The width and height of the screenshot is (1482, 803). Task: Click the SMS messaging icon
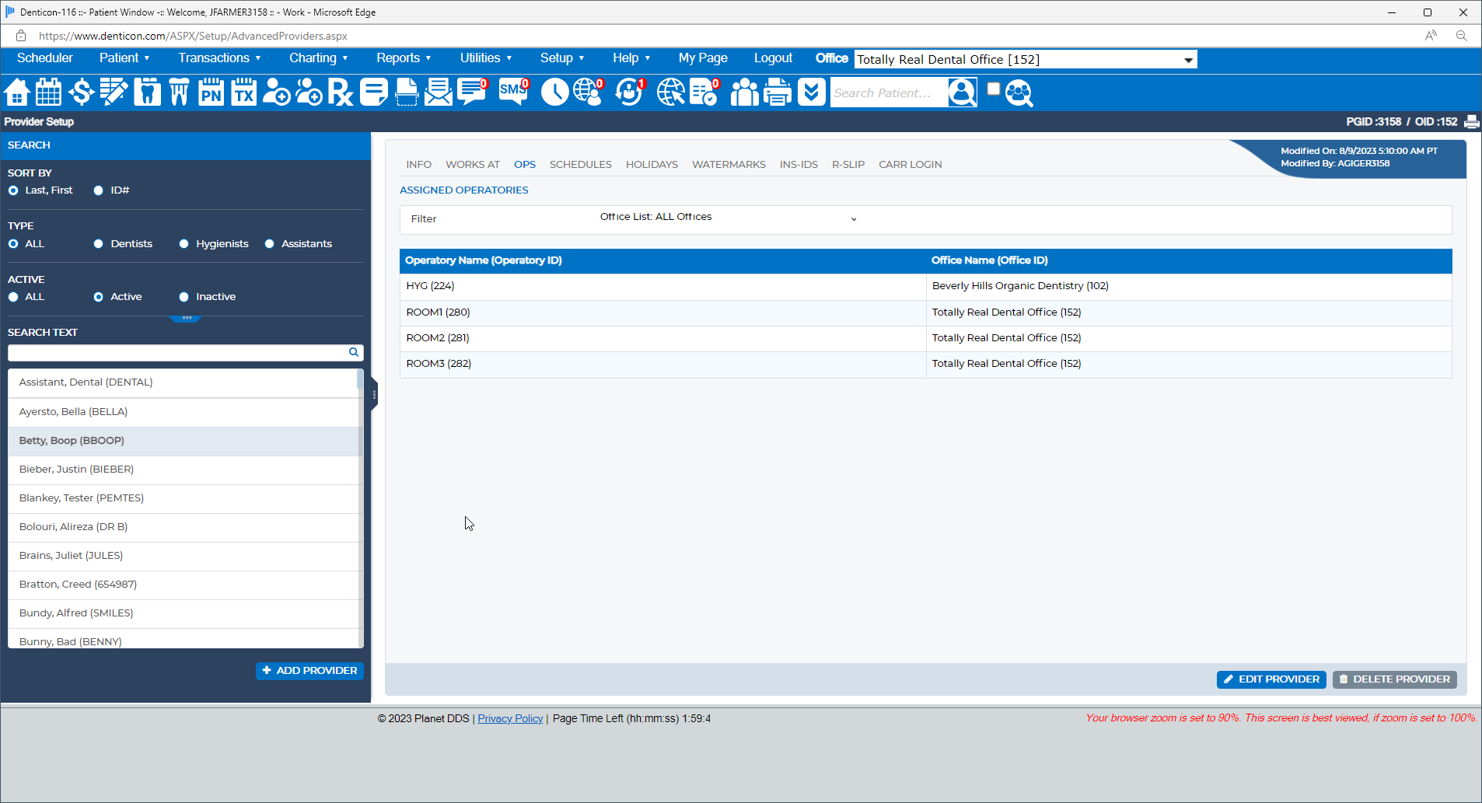pyautogui.click(x=512, y=93)
